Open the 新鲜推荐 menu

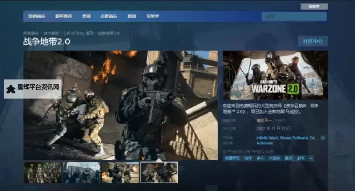(x=63, y=16)
